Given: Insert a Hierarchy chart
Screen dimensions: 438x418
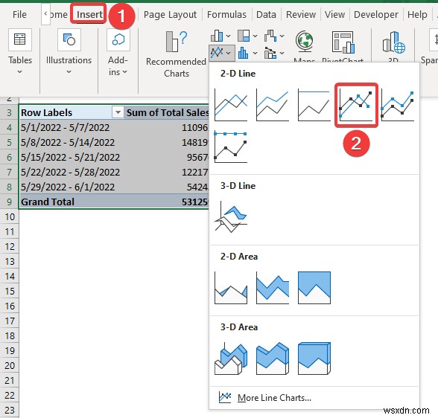Looking at the screenshot, I should tap(244, 36).
